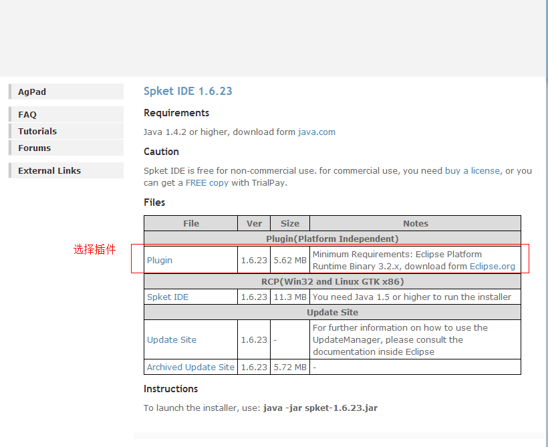The width and height of the screenshot is (548, 447).
Task: Click the version 1.6.23 cell in Plugin row
Action: point(254,261)
